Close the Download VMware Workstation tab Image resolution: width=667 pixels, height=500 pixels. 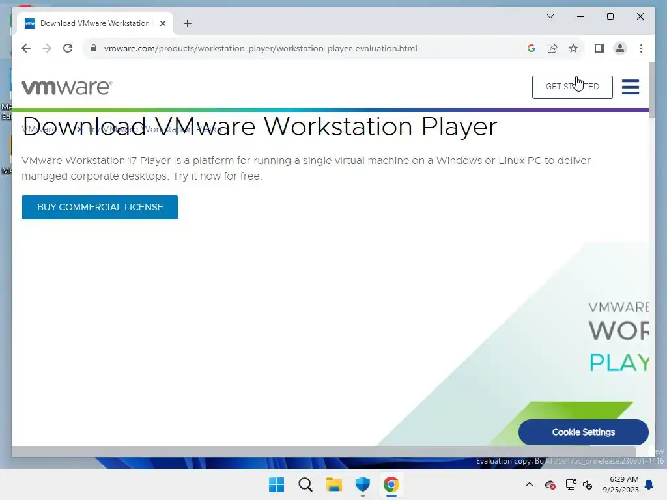coord(162,23)
